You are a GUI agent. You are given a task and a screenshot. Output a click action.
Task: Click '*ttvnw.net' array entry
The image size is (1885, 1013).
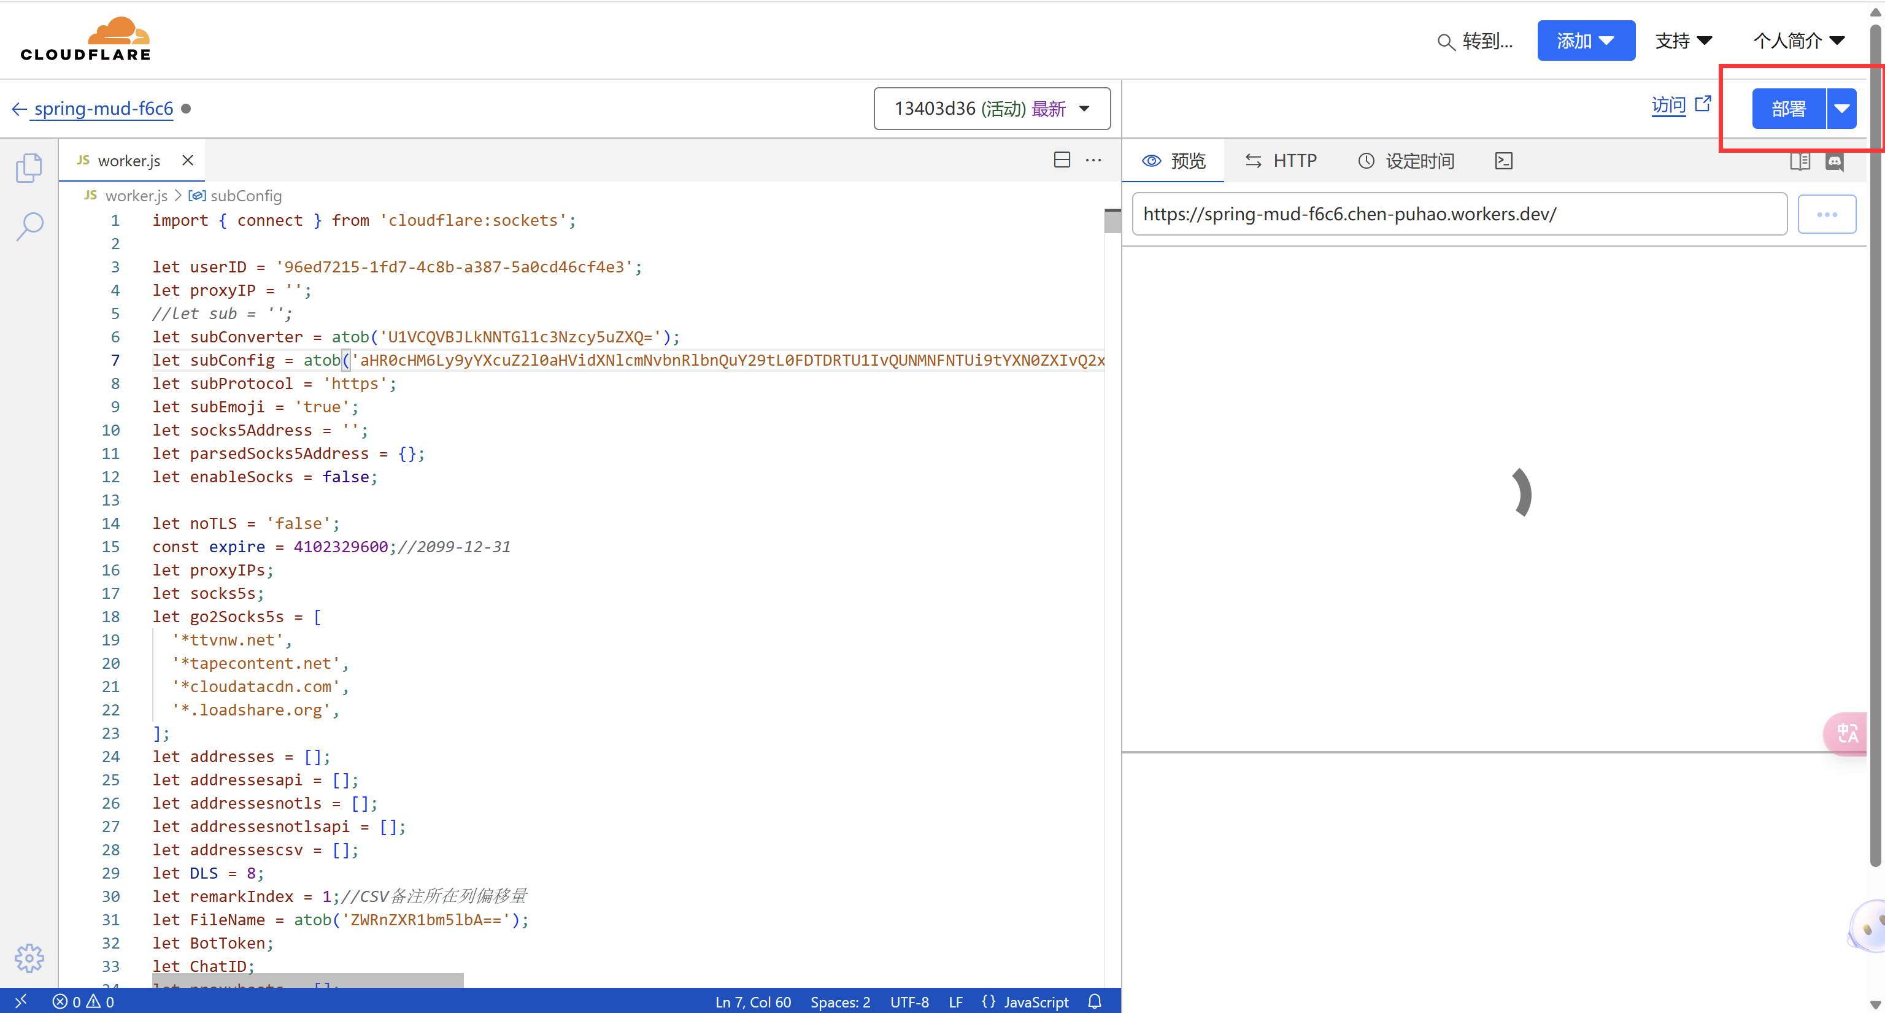tap(228, 640)
